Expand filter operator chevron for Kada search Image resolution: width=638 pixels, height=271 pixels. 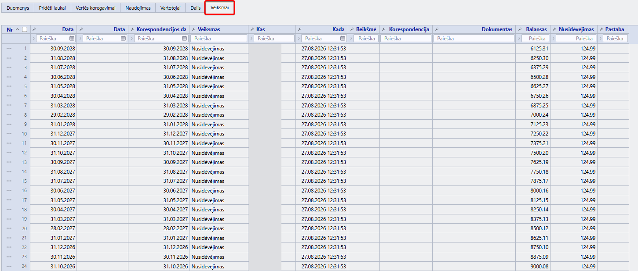click(298, 39)
